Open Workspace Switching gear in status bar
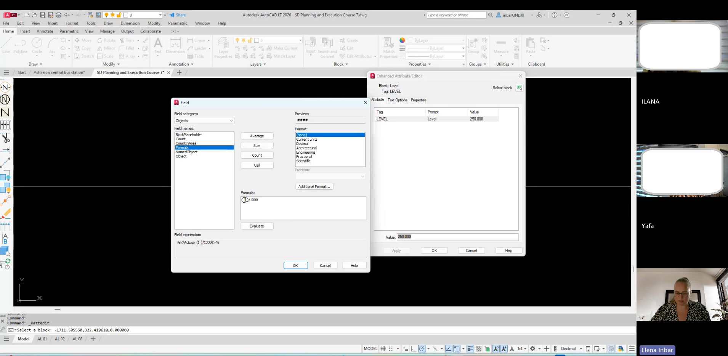Viewport: 728px width, 356px height. [x=533, y=349]
